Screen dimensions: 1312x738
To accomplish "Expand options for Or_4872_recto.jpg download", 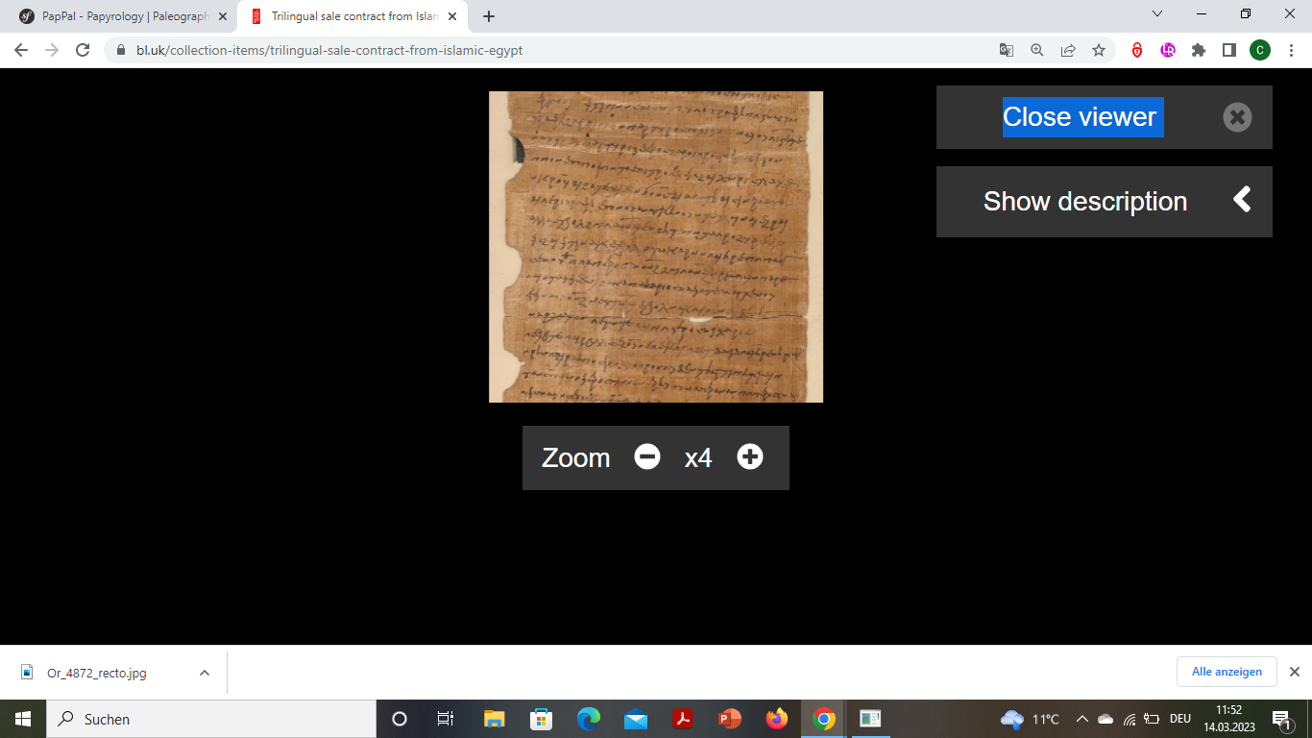I will 205,673.
